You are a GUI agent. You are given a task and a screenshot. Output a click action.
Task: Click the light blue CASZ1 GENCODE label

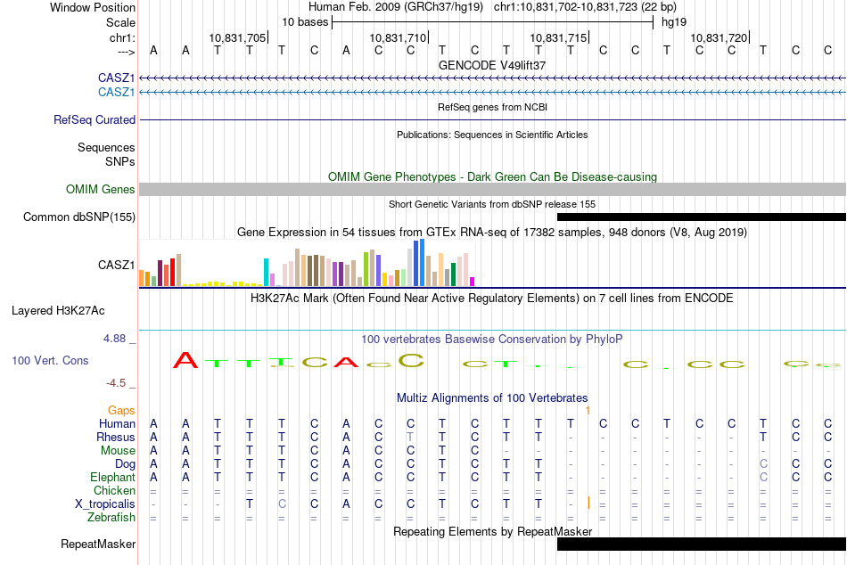(x=116, y=92)
